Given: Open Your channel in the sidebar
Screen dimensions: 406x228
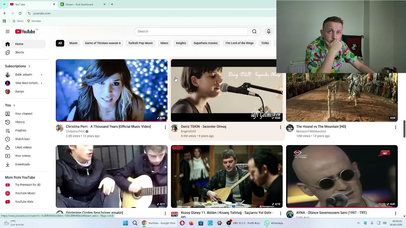Looking at the screenshot, I should coord(24,114).
